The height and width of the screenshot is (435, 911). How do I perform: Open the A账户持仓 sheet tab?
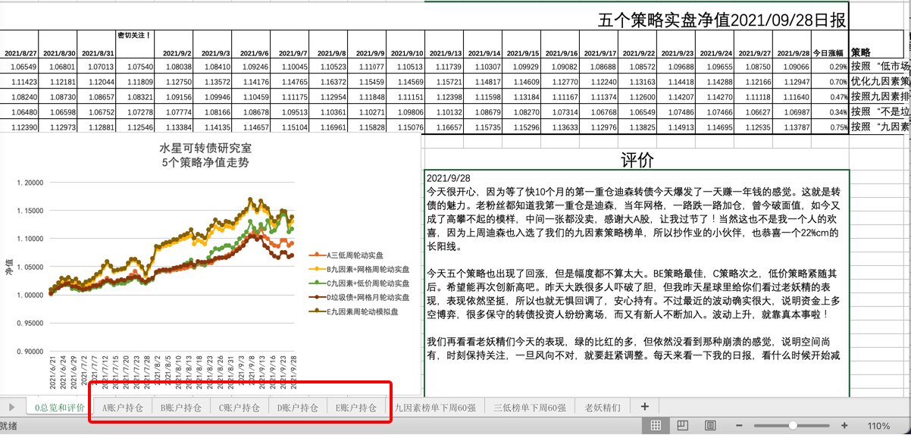click(x=123, y=408)
